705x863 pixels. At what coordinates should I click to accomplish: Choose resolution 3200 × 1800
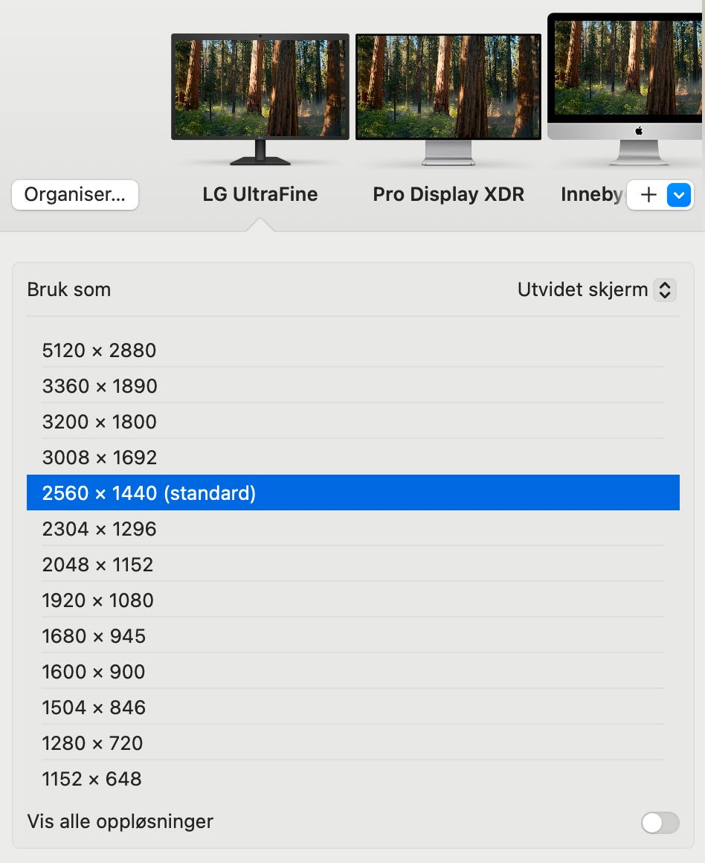(352, 422)
